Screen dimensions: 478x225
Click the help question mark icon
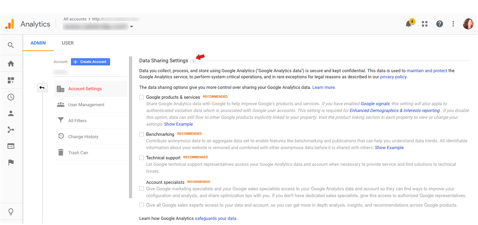[439, 24]
